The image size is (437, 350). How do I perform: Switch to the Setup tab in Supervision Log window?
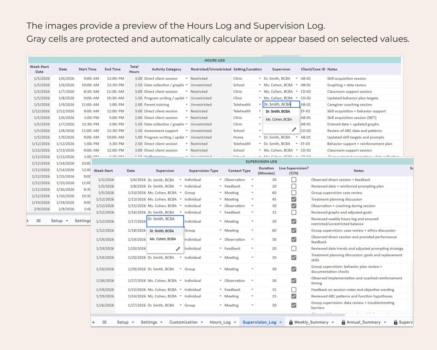(x=123, y=322)
